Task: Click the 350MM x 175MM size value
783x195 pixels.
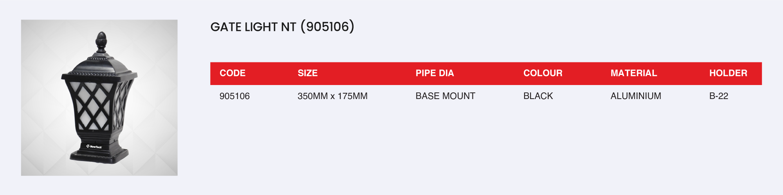Action: (332, 96)
